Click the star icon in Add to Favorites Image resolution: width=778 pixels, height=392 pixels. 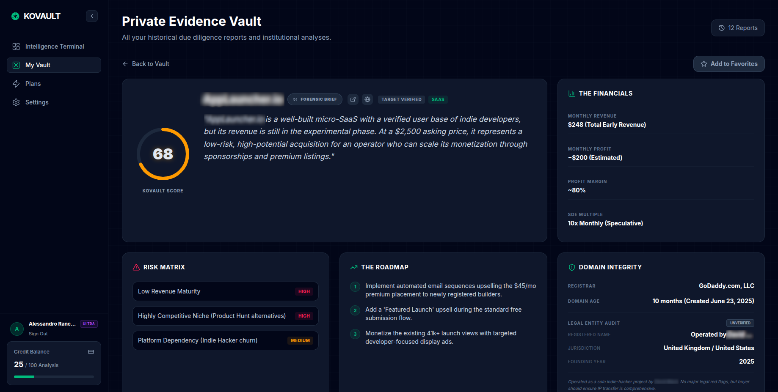pos(704,64)
